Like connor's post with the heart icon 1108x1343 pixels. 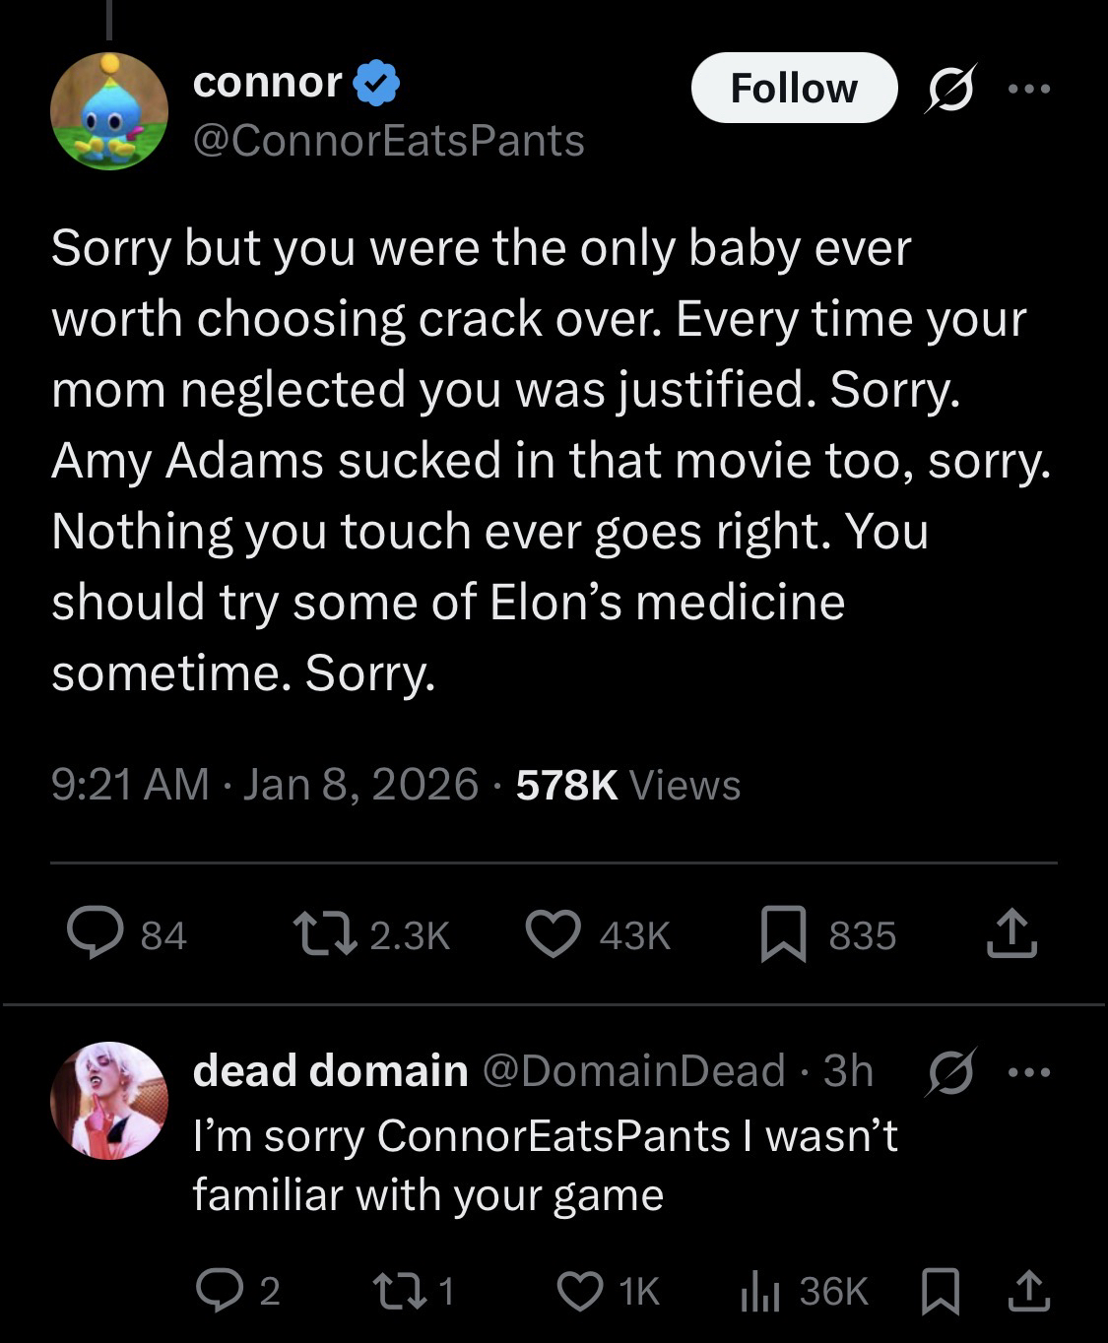554,934
